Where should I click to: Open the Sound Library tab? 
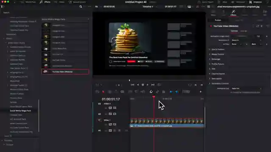pyautogui.click(x=77, y=2)
